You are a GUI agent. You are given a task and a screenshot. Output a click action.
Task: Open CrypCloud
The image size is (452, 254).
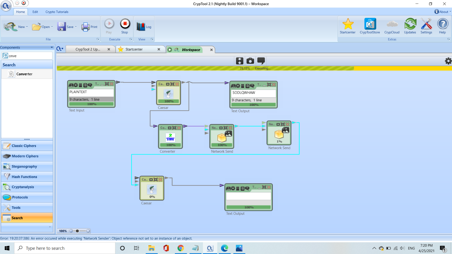coord(392,26)
